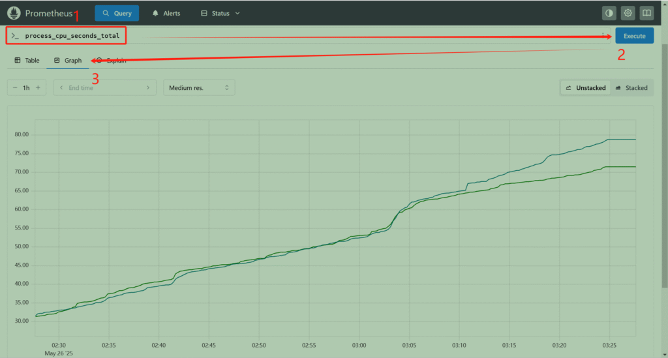The image size is (668, 358).
Task: Click the process_cpu_seconds_total query input
Action: [x=72, y=35]
